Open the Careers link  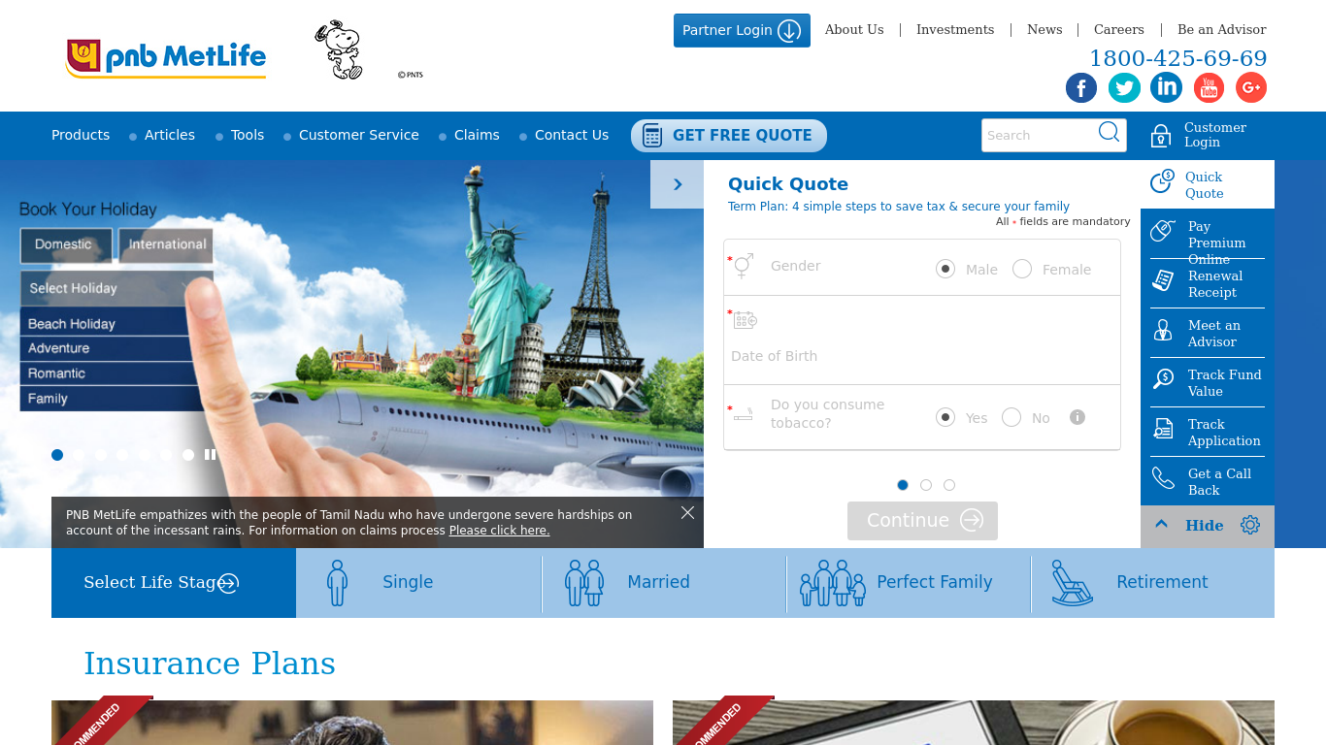tap(1119, 29)
